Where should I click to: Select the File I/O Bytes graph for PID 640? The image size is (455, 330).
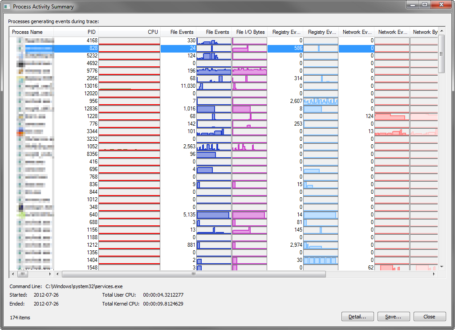coord(249,215)
